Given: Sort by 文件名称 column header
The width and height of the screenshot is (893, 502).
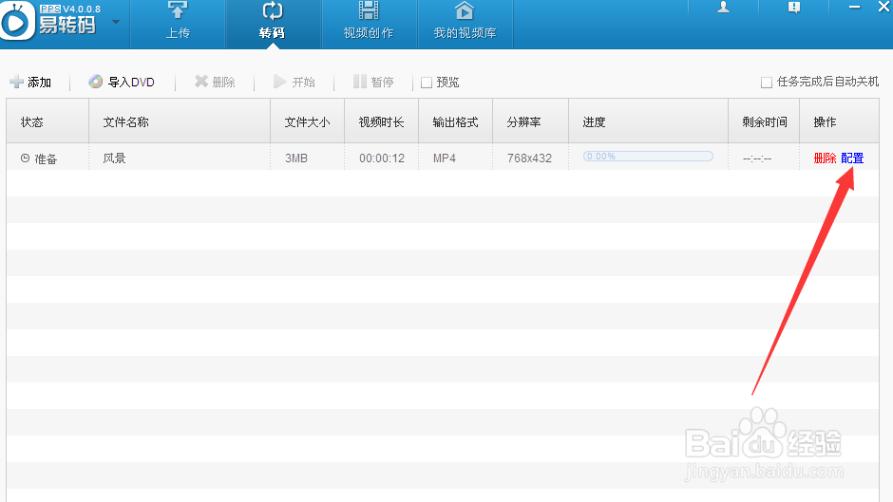Looking at the screenshot, I should (x=180, y=121).
